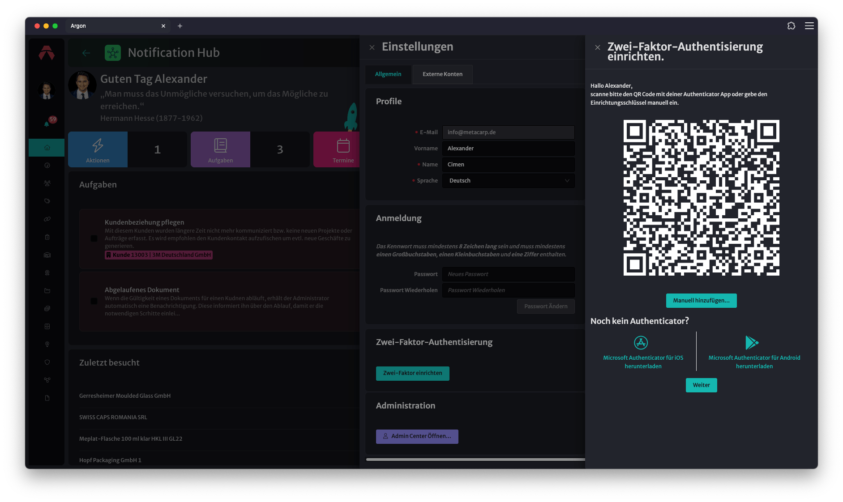Open the Sprache Deutsch dropdown

[x=508, y=181]
